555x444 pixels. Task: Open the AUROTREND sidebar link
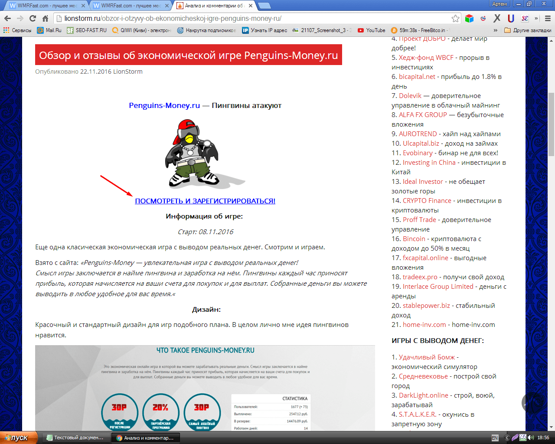(418, 134)
